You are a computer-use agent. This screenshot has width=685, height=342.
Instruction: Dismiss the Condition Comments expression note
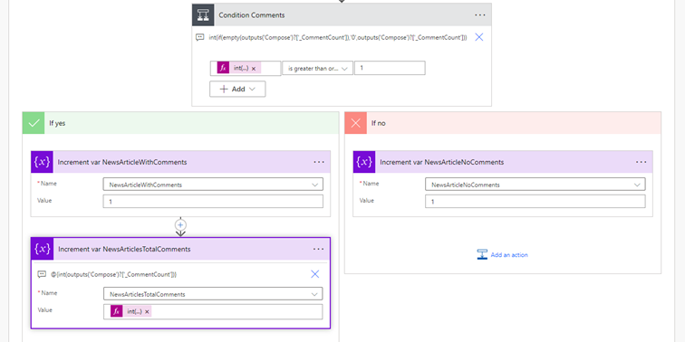click(478, 37)
